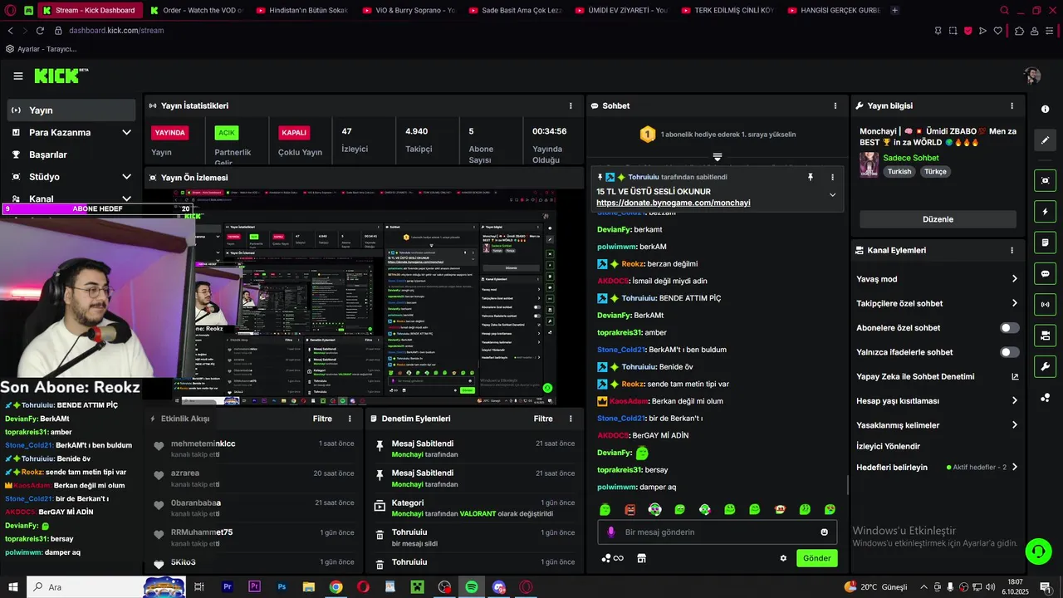Select Yayın in left sidebar
1063x598 pixels.
[71, 110]
